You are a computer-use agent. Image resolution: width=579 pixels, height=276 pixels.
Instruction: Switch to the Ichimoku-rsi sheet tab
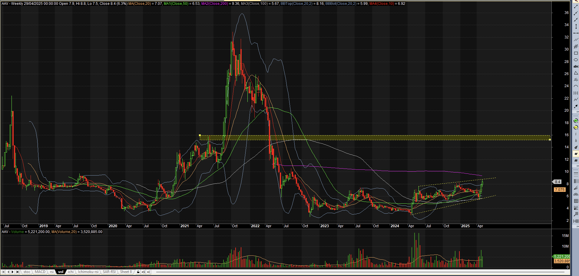(88, 272)
